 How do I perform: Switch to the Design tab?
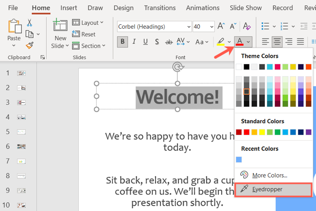[x=123, y=8]
